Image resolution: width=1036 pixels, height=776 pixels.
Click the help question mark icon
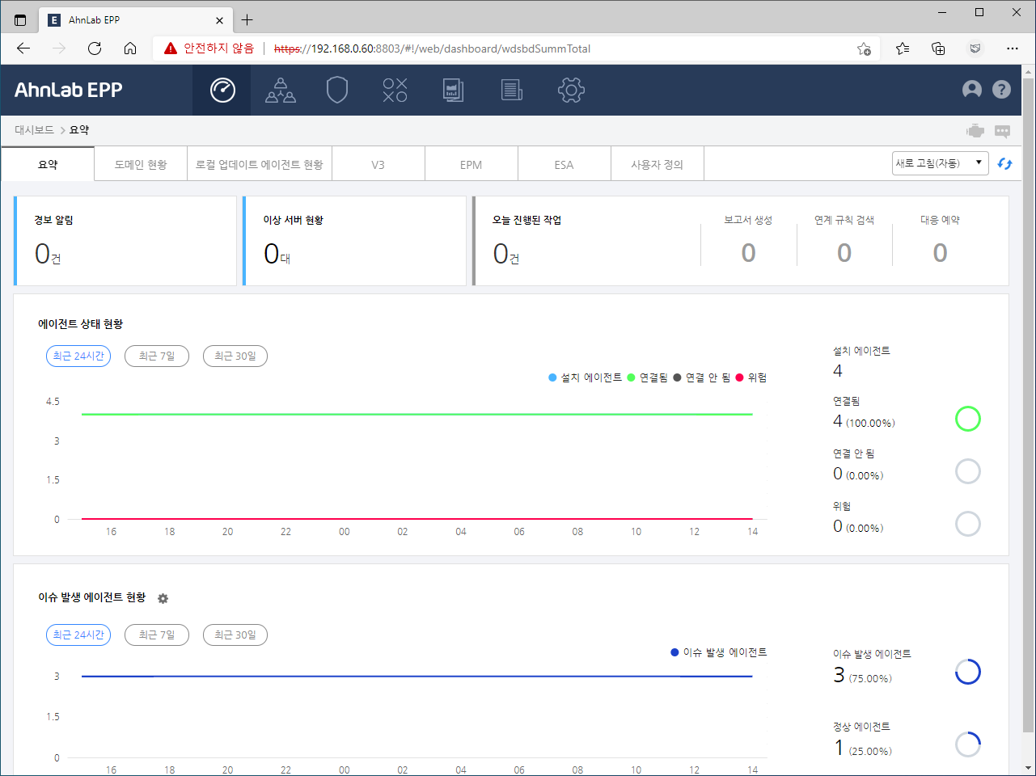point(1001,90)
